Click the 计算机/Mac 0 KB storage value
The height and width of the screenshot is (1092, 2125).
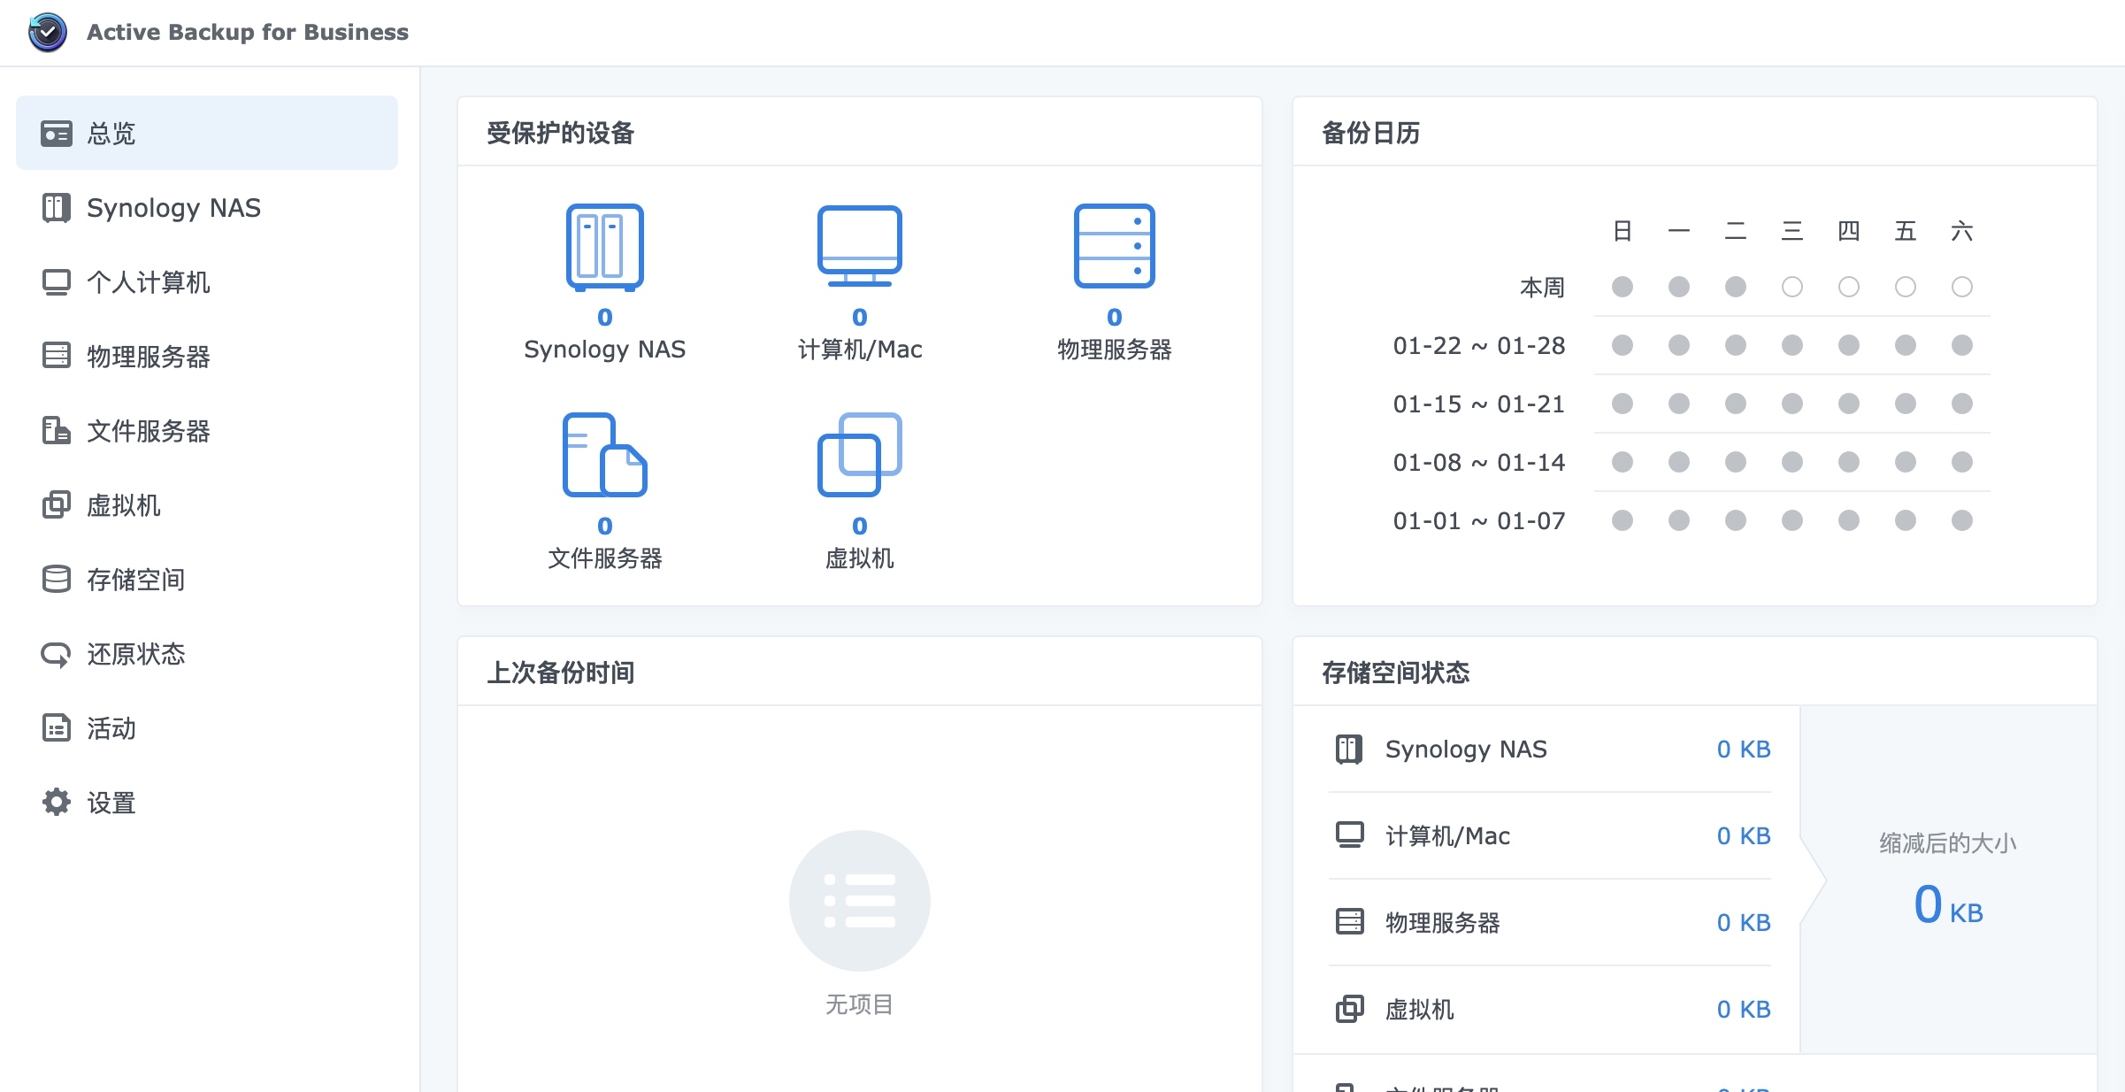tap(1744, 836)
